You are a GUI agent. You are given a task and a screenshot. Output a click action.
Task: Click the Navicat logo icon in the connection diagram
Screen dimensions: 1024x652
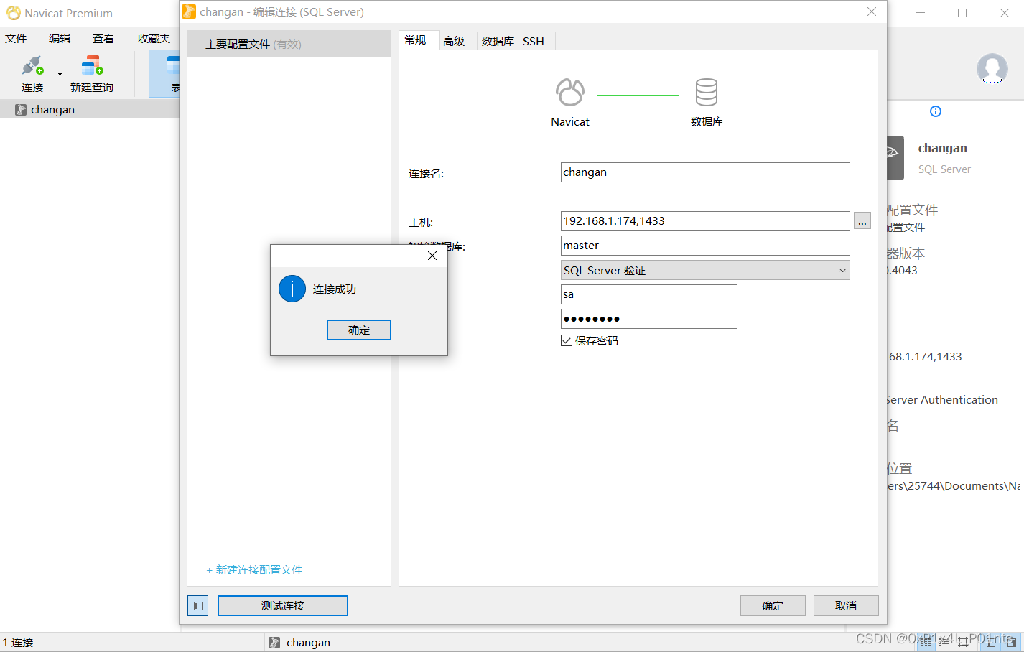[570, 93]
